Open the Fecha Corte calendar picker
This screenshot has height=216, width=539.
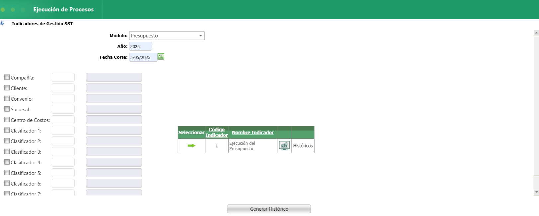point(161,57)
